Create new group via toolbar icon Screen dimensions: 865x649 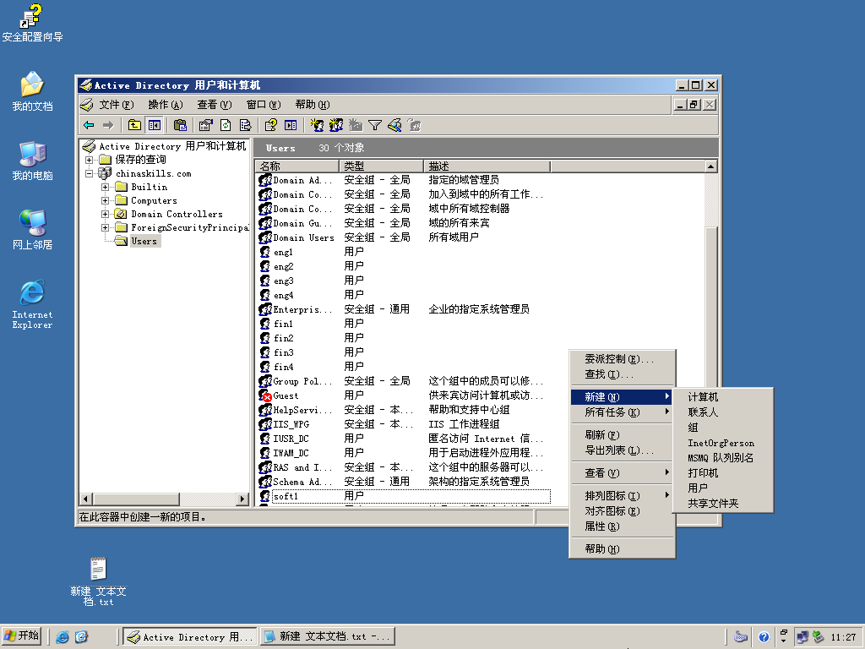(336, 125)
